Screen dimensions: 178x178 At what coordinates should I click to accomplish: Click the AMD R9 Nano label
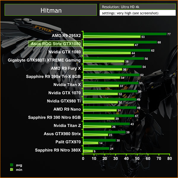pos(67,109)
